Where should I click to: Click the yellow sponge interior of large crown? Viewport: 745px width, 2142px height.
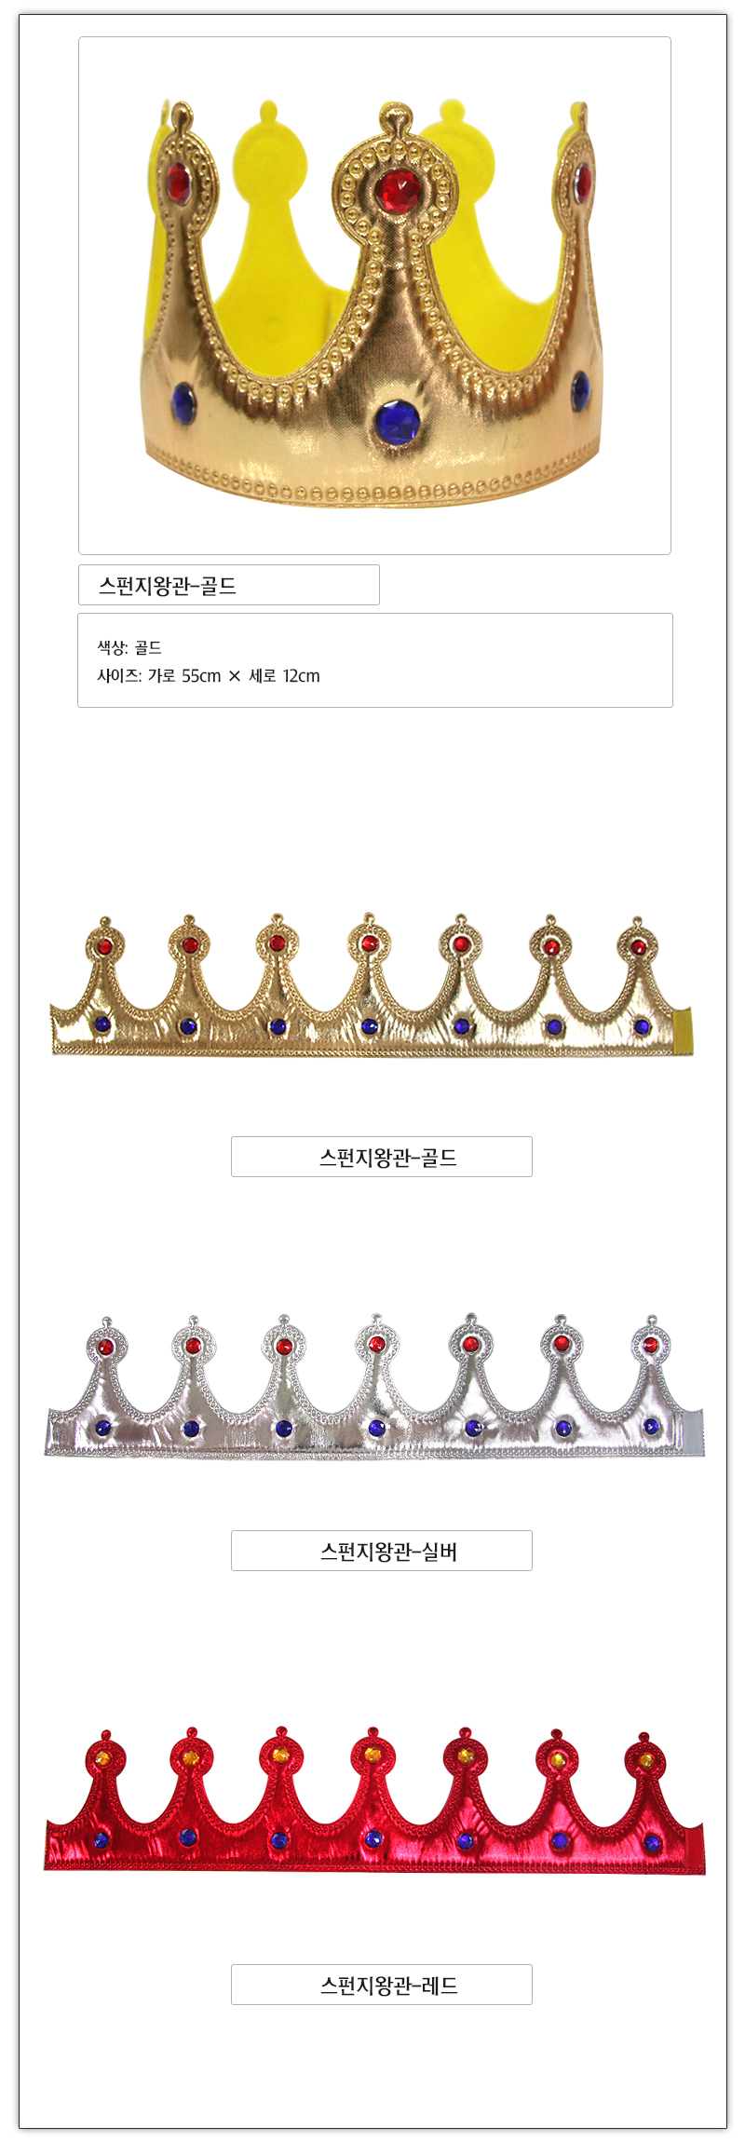pyautogui.click(x=270, y=279)
